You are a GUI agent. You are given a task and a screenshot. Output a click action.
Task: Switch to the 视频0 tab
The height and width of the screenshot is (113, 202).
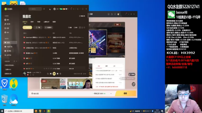coord(54,22)
